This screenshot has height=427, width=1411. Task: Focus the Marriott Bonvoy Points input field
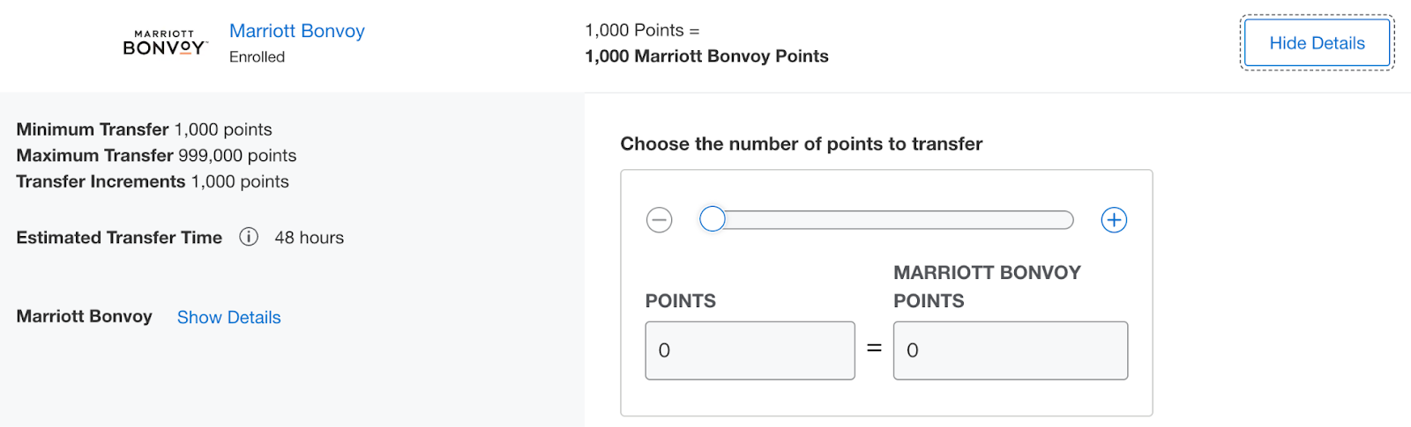[1011, 350]
